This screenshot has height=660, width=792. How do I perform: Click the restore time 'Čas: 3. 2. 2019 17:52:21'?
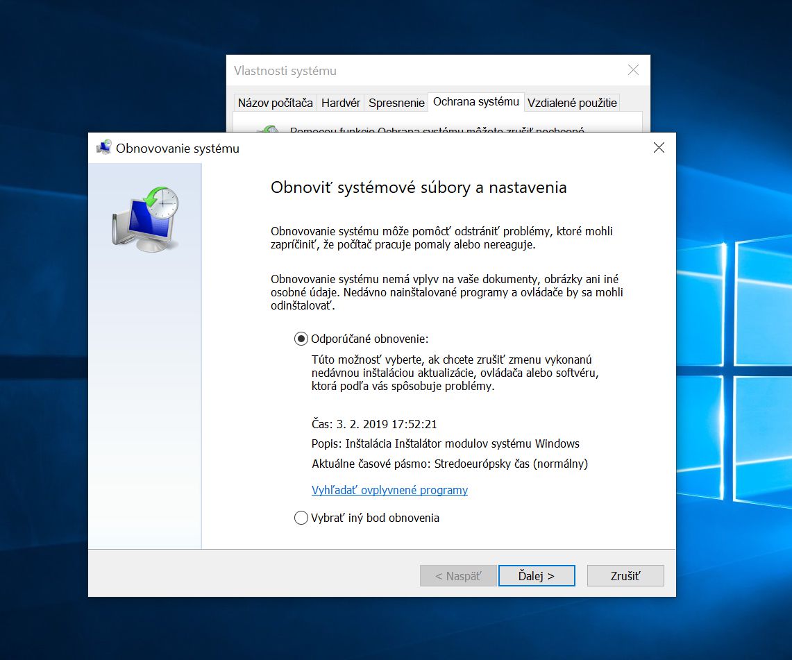[x=374, y=424]
